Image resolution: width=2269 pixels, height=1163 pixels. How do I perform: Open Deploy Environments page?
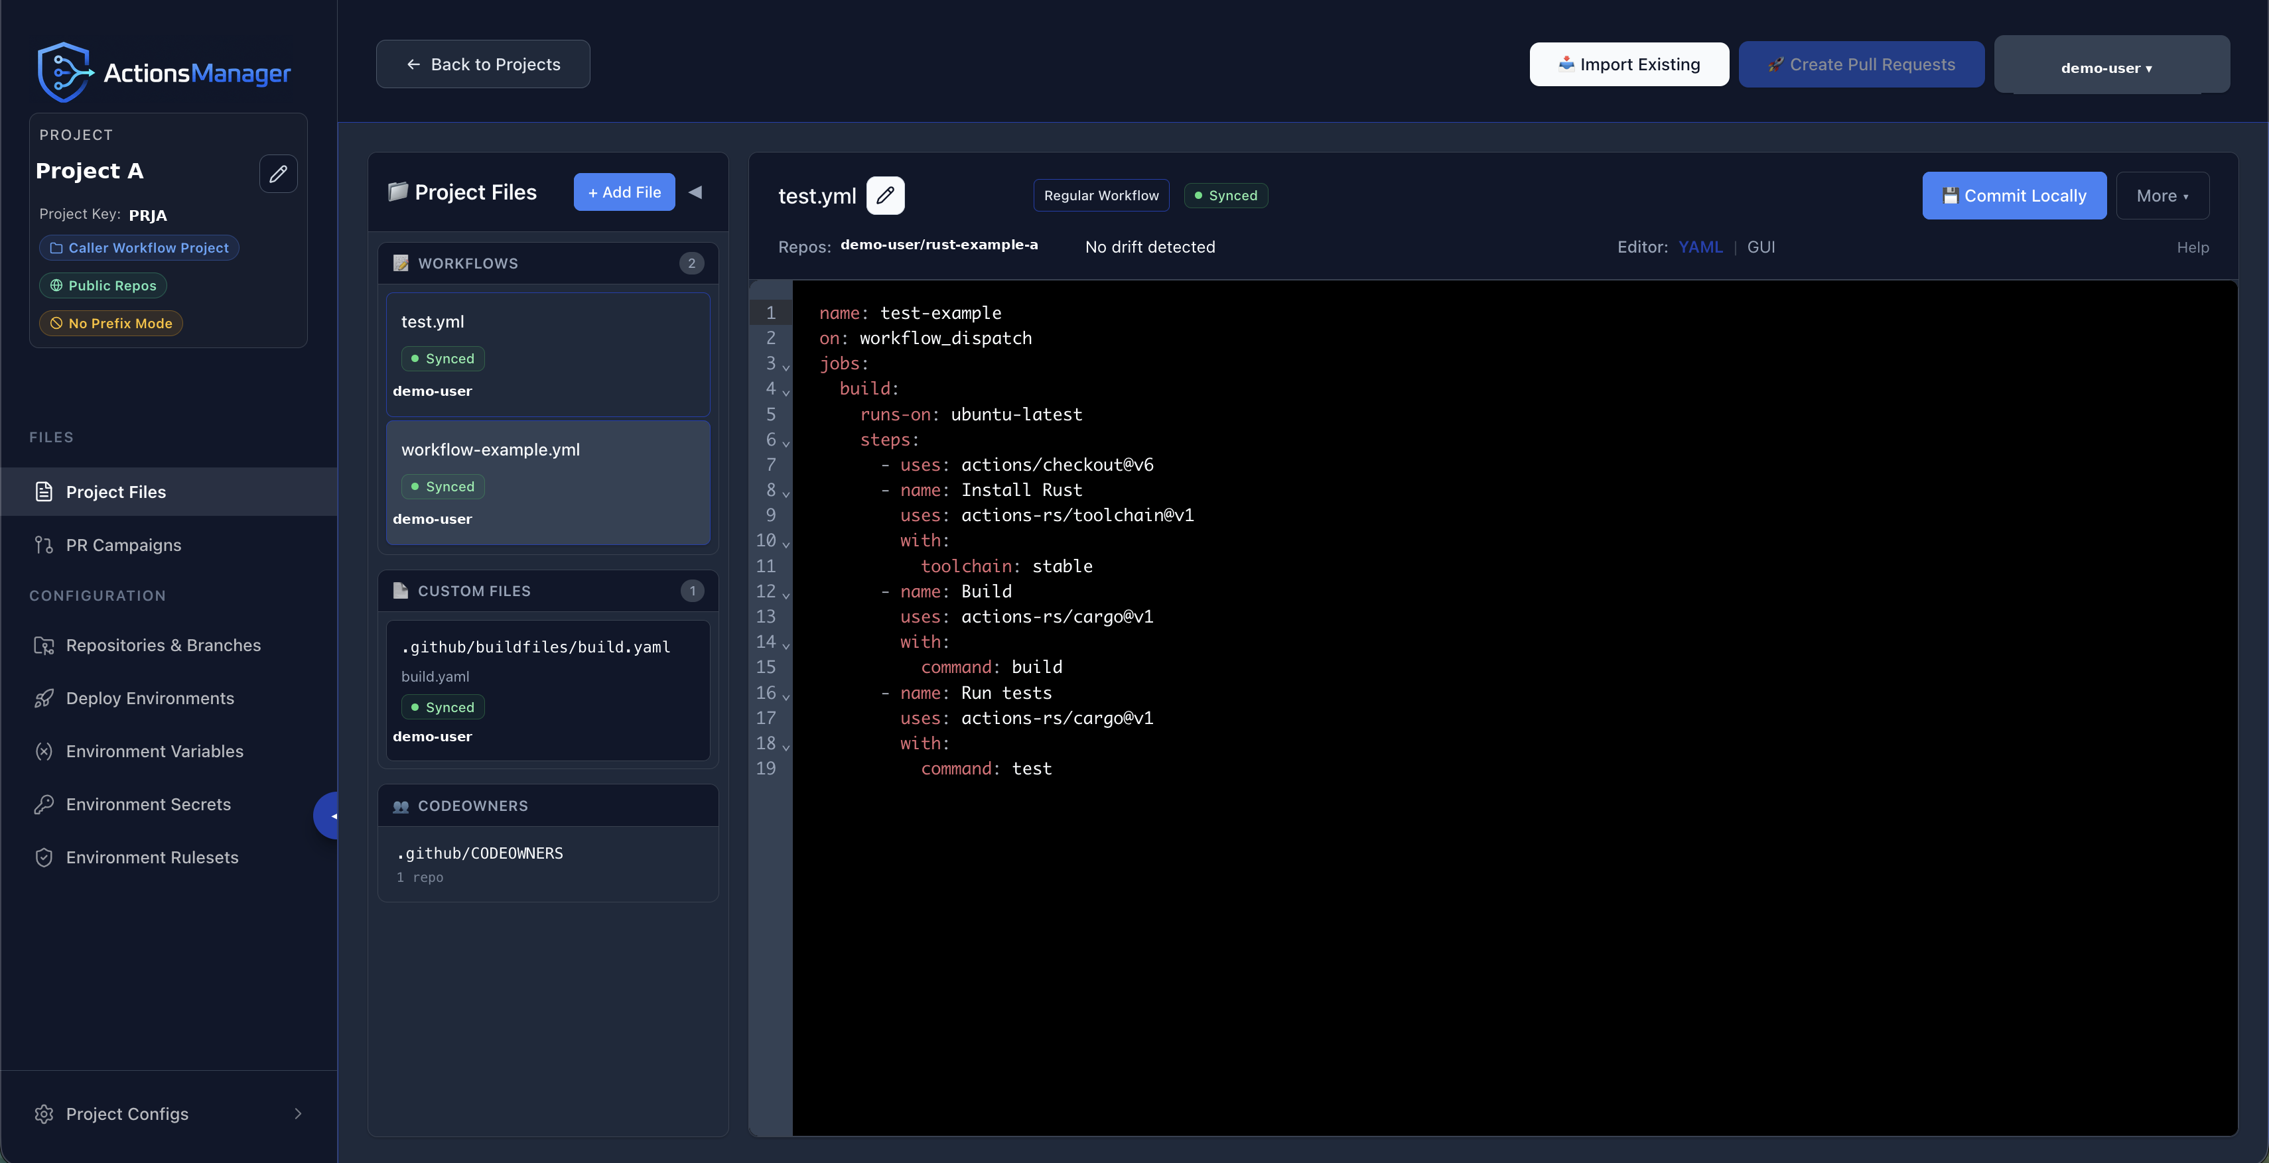pos(169,698)
